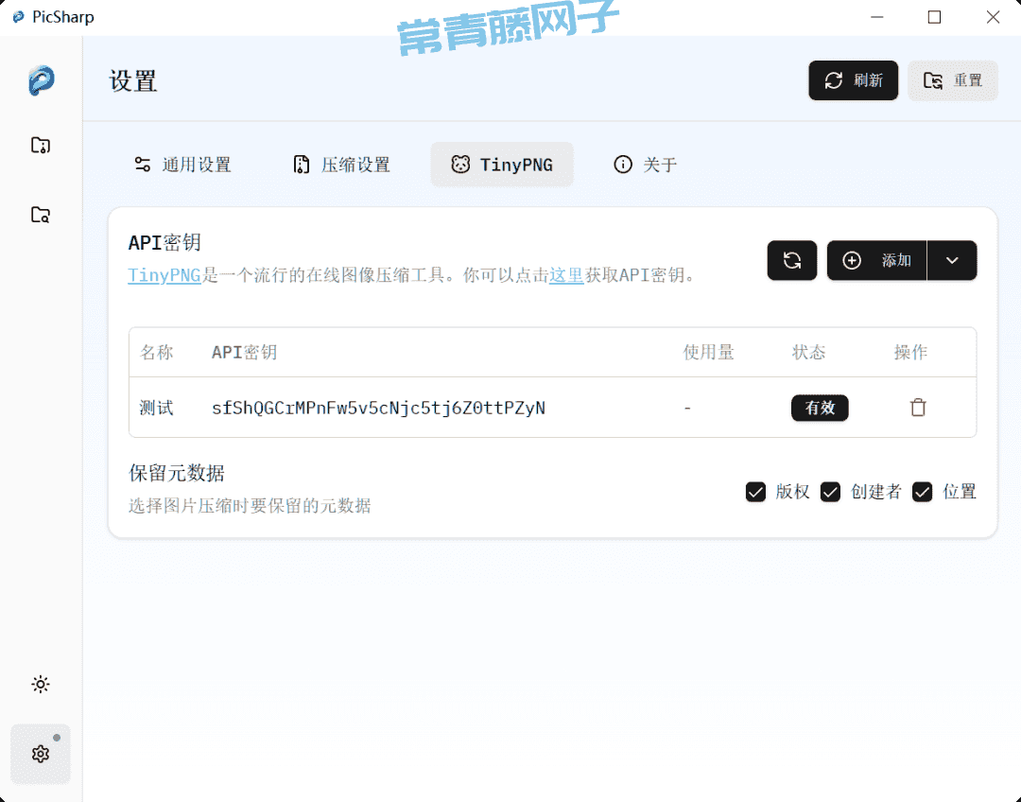Click the 添加 button to add key
Viewport: 1021px width, 802px height.
[876, 261]
